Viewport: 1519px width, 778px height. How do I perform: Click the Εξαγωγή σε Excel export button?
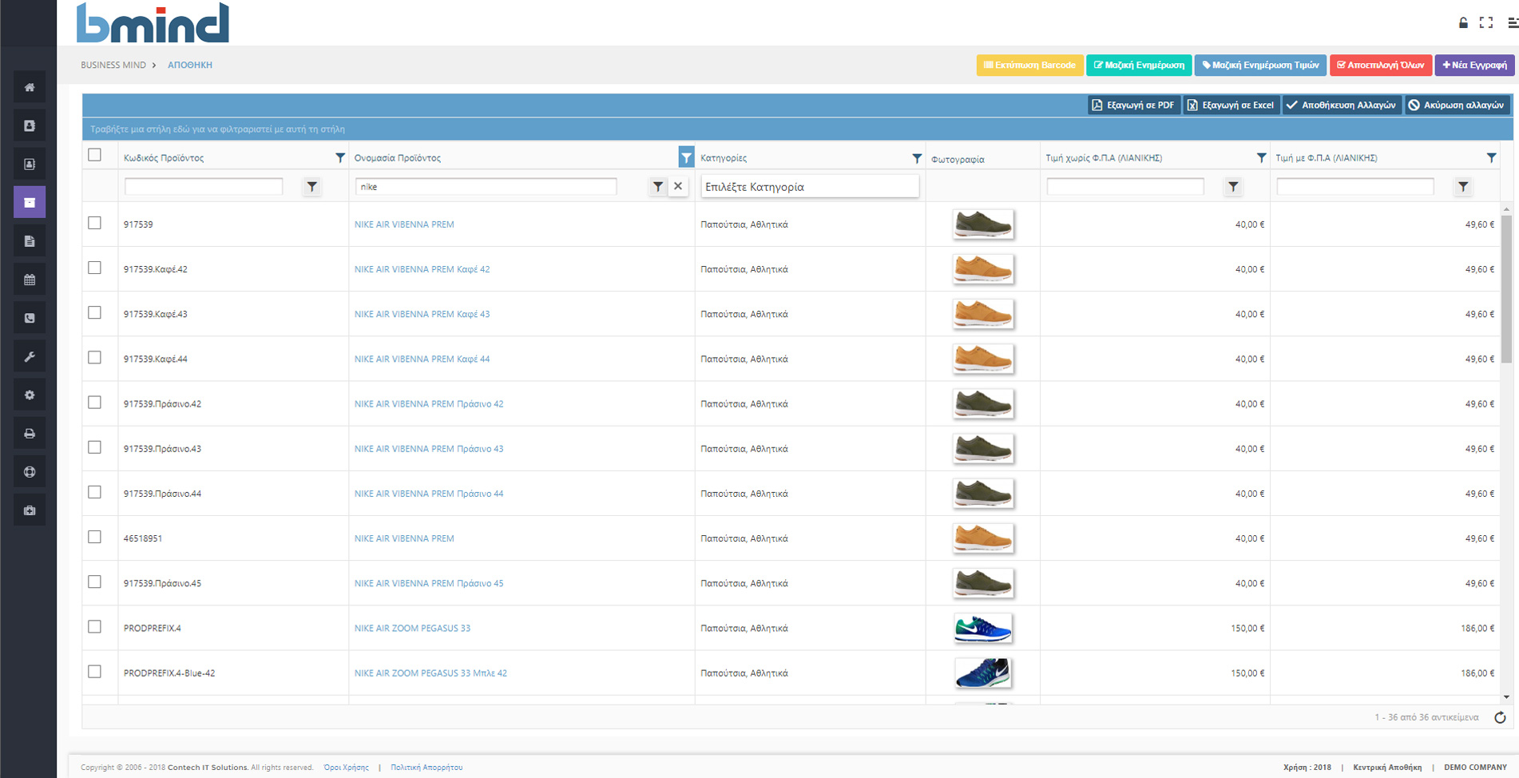(1231, 105)
